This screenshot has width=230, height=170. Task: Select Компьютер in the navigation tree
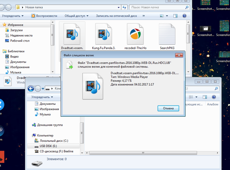pos(45,136)
